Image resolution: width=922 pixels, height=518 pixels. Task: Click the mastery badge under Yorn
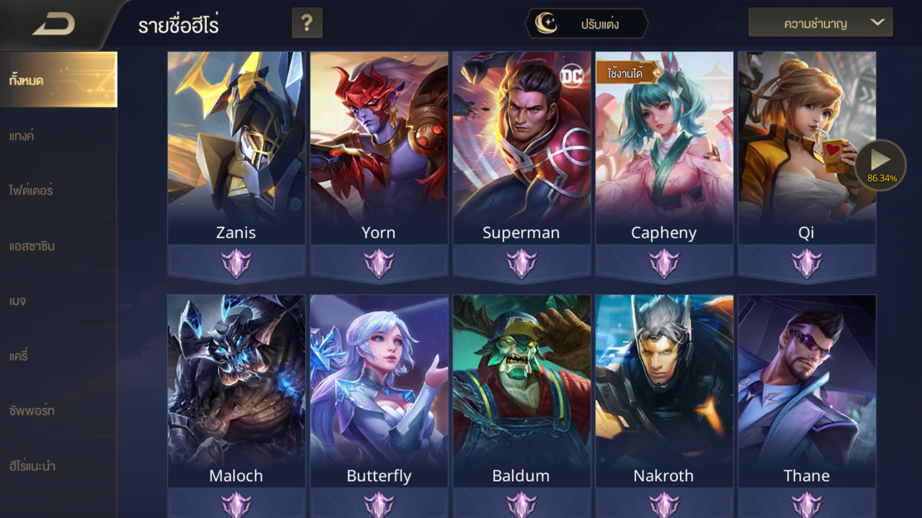pyautogui.click(x=379, y=264)
